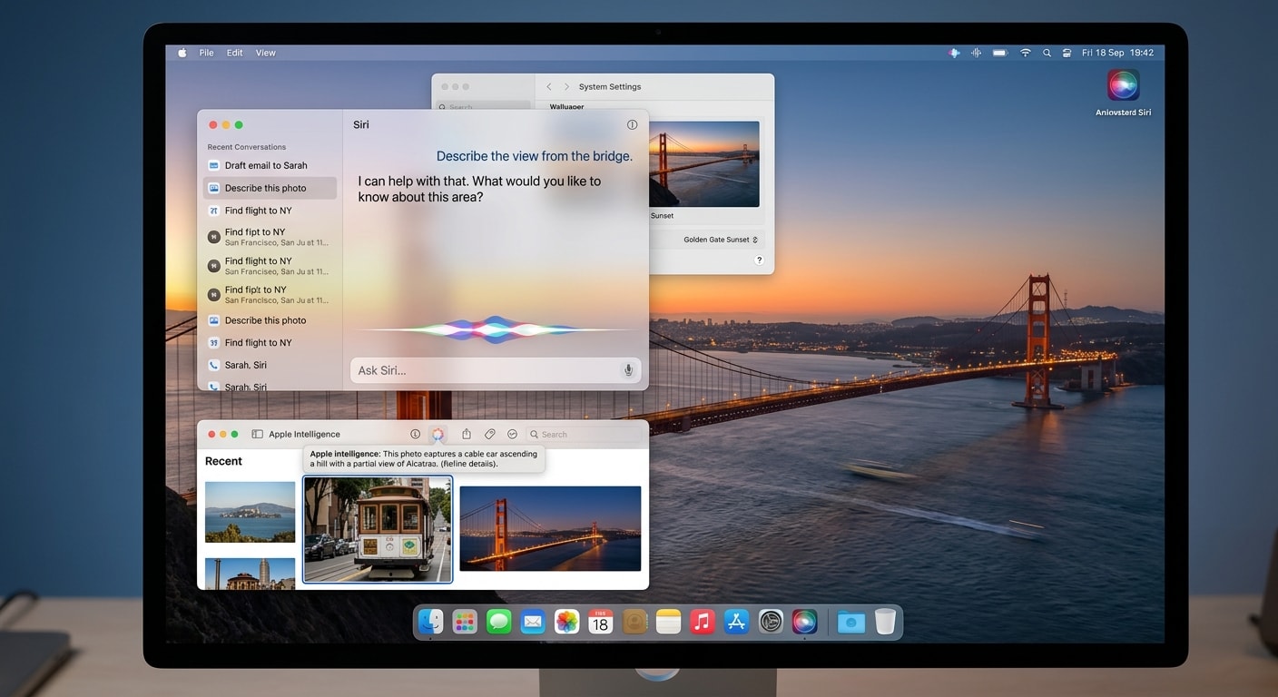The height and width of the screenshot is (697, 1278).
Task: Open the View menu
Action: (266, 53)
